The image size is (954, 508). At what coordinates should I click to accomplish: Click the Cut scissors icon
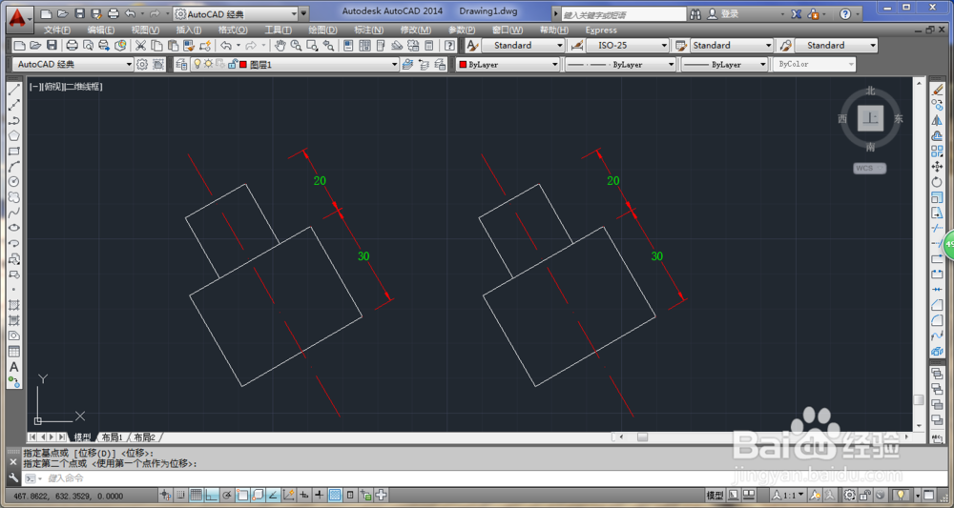point(140,45)
